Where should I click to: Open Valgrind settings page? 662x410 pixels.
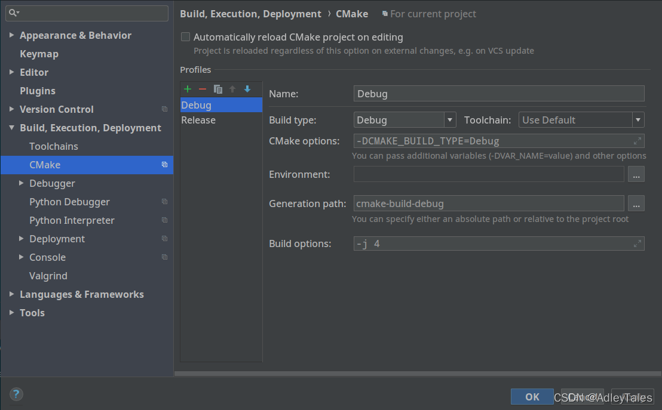click(x=48, y=276)
